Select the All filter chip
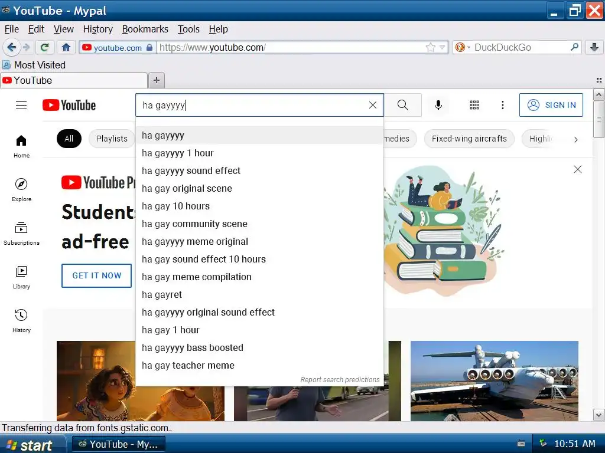This screenshot has height=453, width=605. [69, 139]
